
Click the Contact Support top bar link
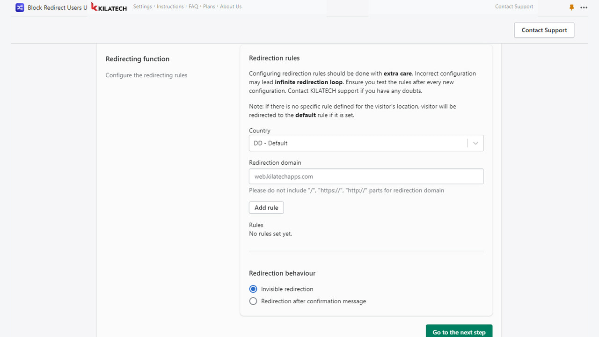tap(514, 7)
